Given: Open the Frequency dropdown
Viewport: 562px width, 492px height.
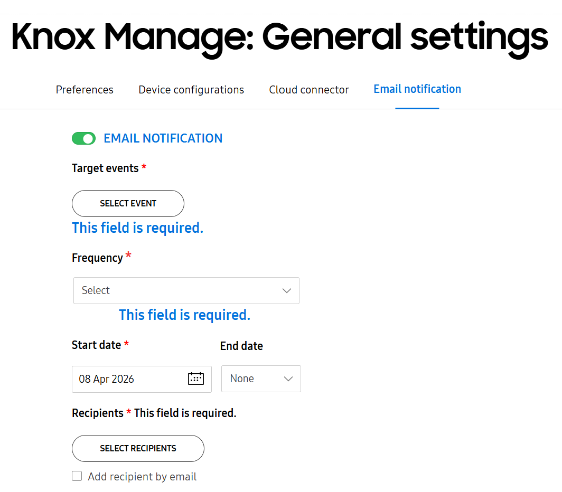Looking at the screenshot, I should tap(186, 291).
